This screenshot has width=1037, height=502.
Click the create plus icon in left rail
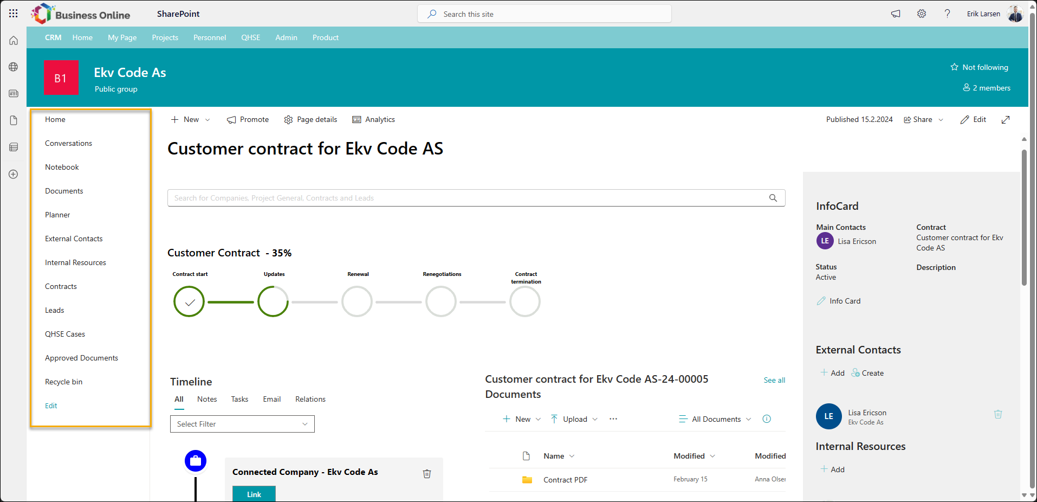click(14, 174)
